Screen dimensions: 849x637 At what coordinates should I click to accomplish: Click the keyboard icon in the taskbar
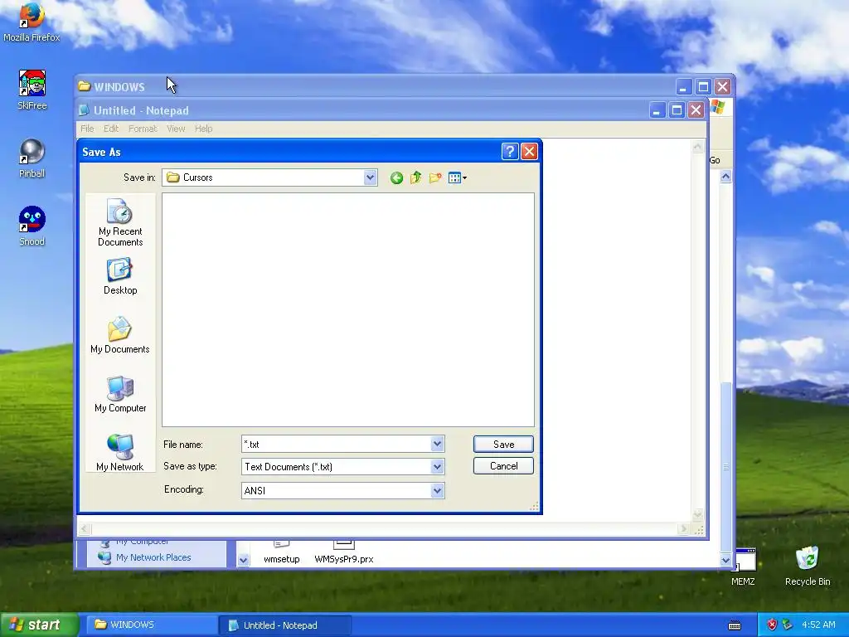735,625
